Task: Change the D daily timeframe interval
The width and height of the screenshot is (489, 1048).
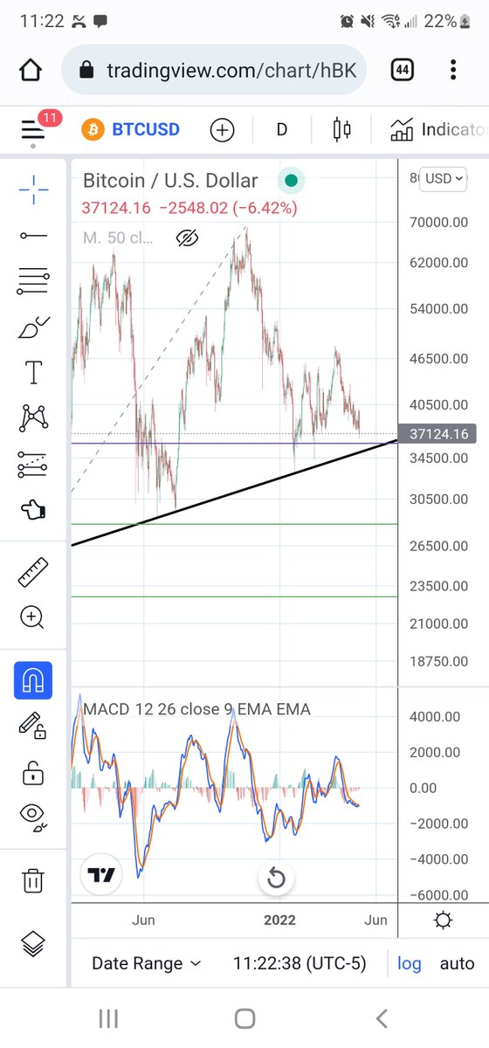Action: click(x=281, y=130)
